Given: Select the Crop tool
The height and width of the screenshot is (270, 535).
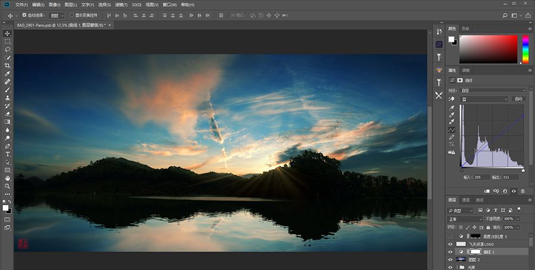Looking at the screenshot, I should tap(7, 66).
